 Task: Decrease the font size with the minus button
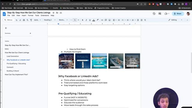[71, 20]
